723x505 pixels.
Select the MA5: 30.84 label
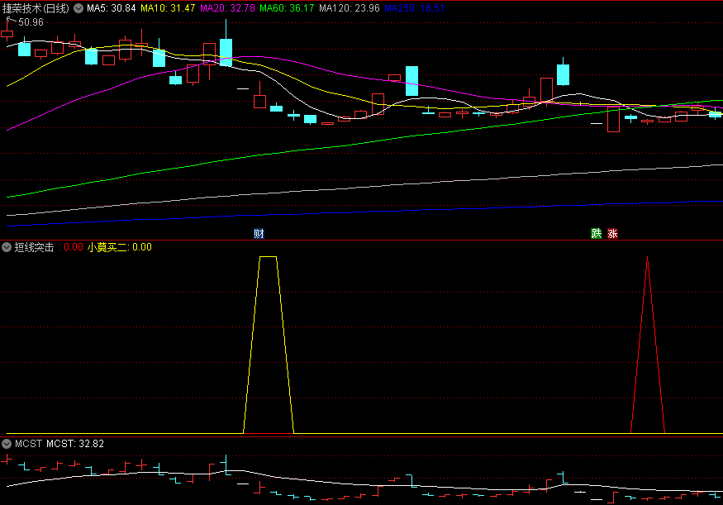(x=111, y=8)
